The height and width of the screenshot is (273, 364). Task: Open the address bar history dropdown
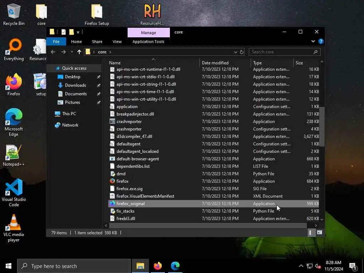click(235, 52)
